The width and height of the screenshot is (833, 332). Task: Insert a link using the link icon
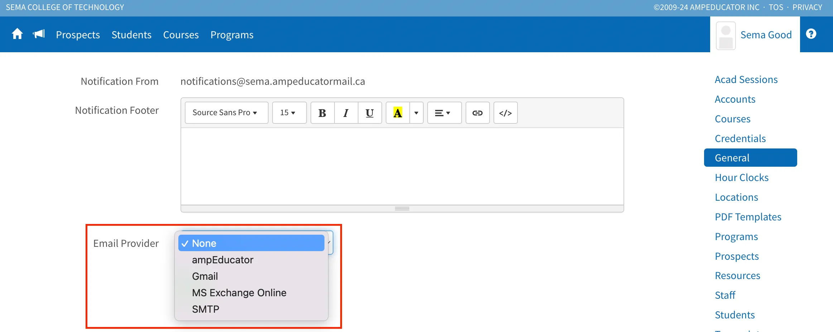[x=477, y=113]
